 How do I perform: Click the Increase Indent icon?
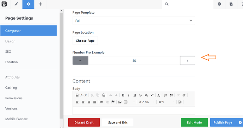coord(184,95)
